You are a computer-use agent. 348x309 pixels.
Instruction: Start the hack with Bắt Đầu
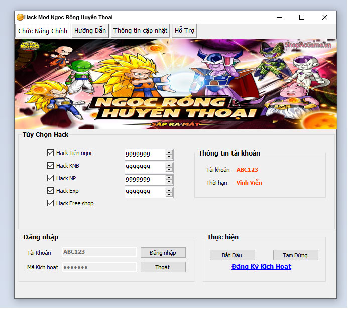coord(233,255)
